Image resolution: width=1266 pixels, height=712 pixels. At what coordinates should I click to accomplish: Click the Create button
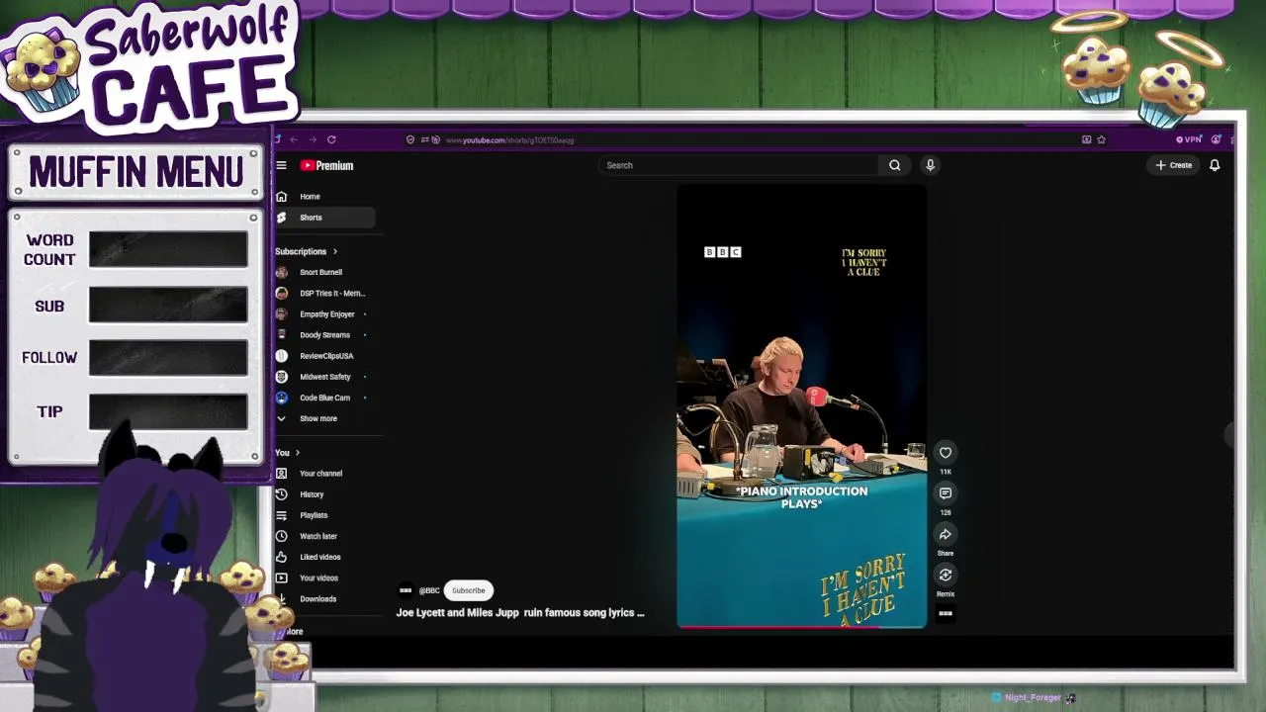(1174, 165)
